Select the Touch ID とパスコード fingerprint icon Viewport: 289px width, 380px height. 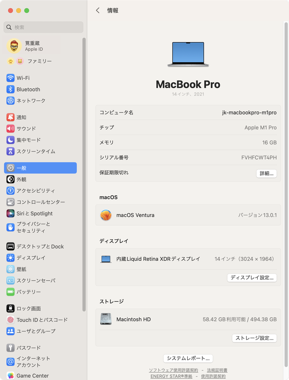tap(10, 320)
